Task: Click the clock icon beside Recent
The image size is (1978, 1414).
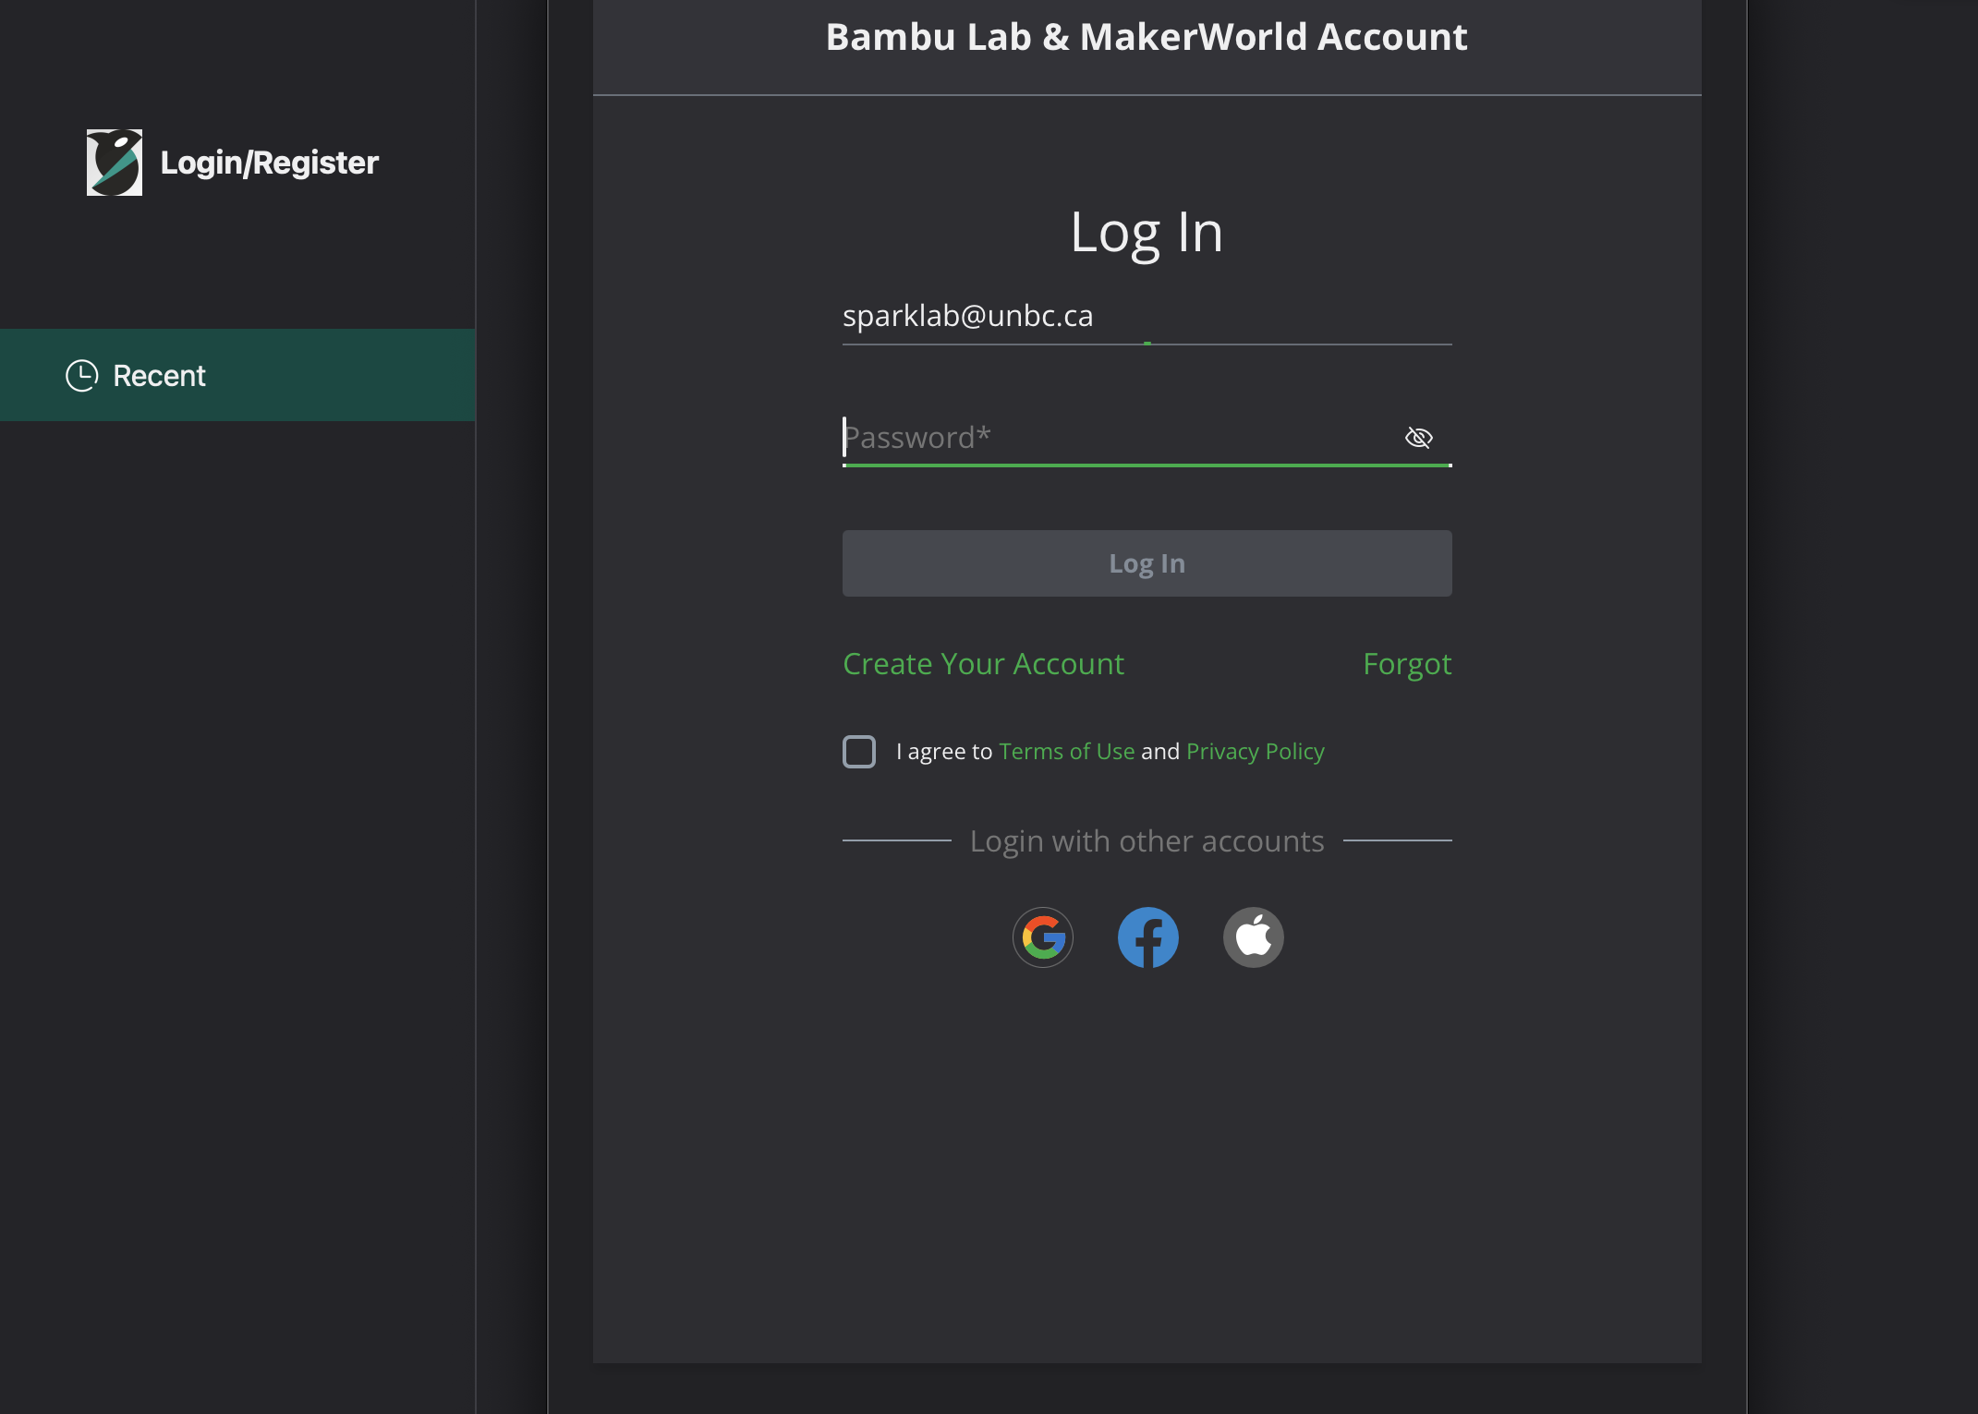Action: coord(82,376)
